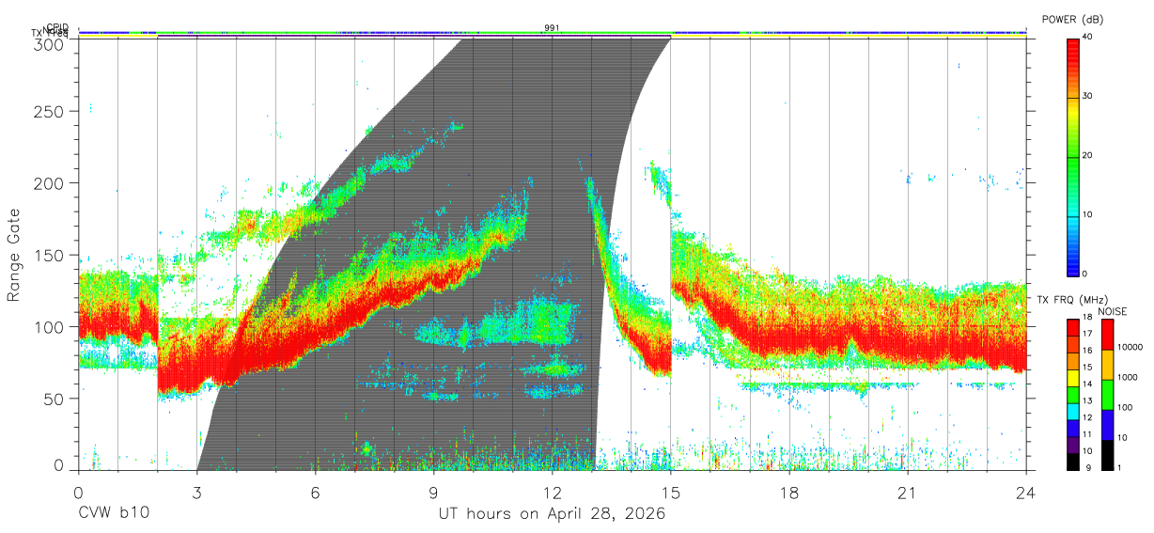Image resolution: width=1154 pixels, height=533 pixels.
Task: Click the 'UT hours on April 28, 2026' axis title
Action: (552, 514)
